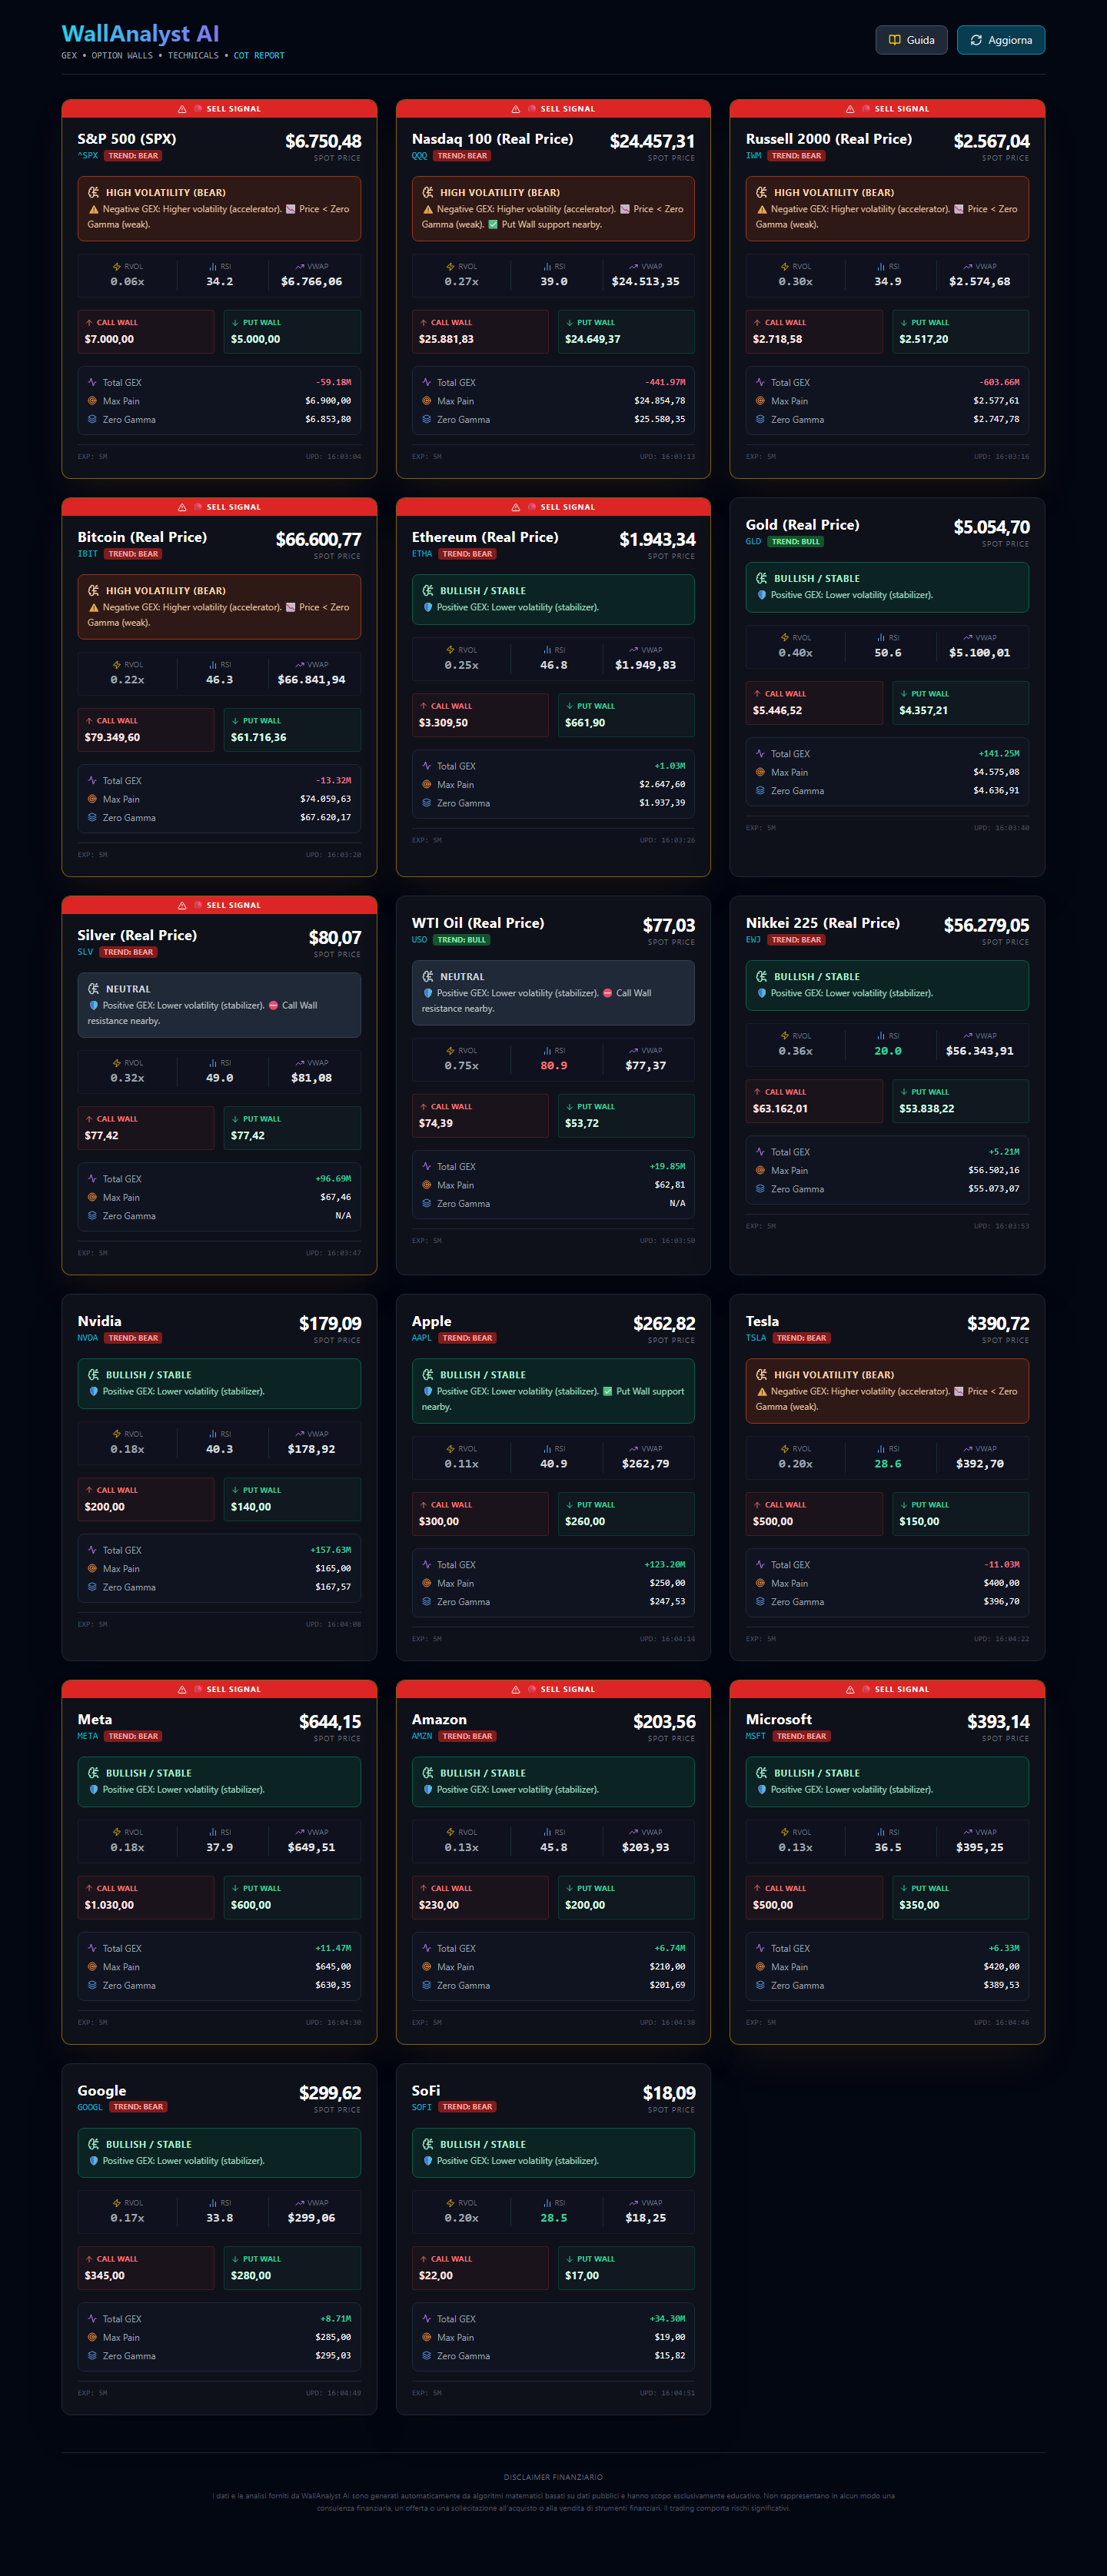Click the TREND: BEAR badge on Microsoft card

(x=801, y=1736)
